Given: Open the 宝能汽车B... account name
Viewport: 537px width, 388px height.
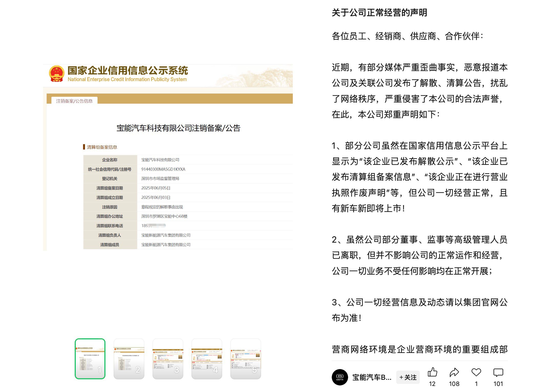Looking at the screenshot, I should pyautogui.click(x=372, y=377).
